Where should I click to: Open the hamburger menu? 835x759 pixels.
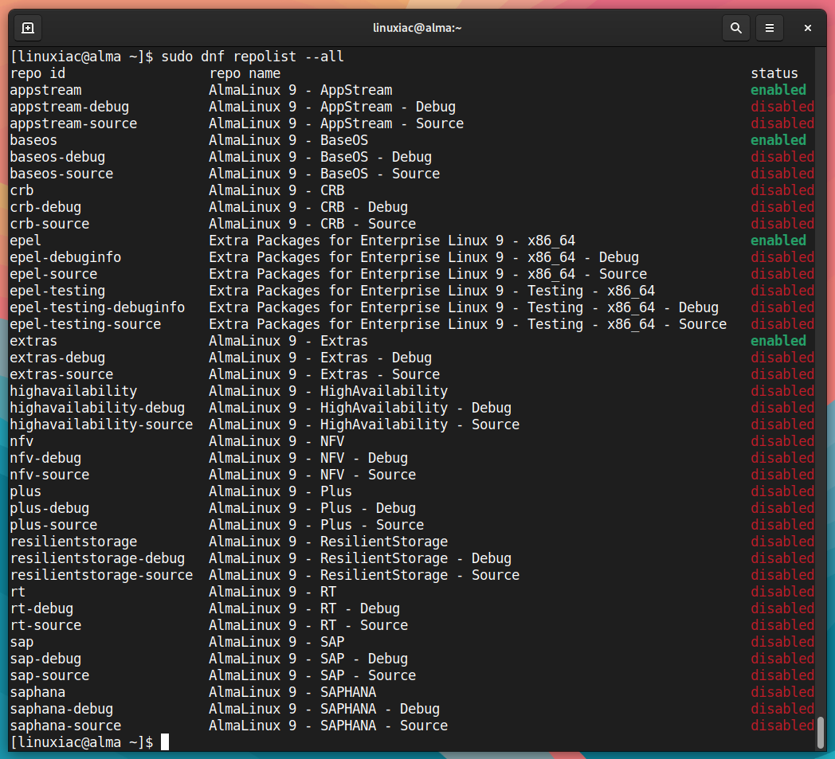(770, 28)
